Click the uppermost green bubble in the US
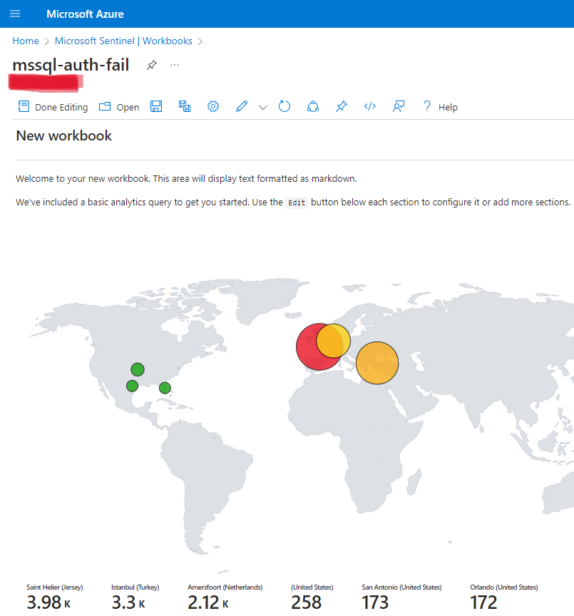Image resolution: width=574 pixels, height=616 pixels. pyautogui.click(x=138, y=369)
